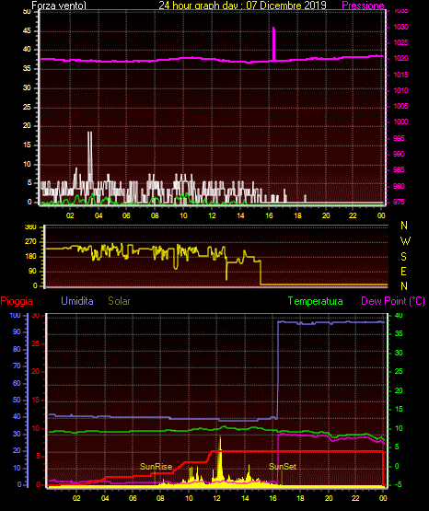
Task: Click the 1020 pressure axis value
Action: tap(400, 58)
